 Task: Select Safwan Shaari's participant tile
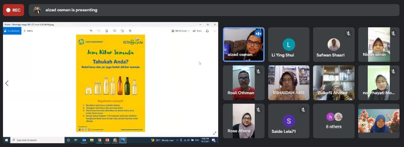coord(334,45)
